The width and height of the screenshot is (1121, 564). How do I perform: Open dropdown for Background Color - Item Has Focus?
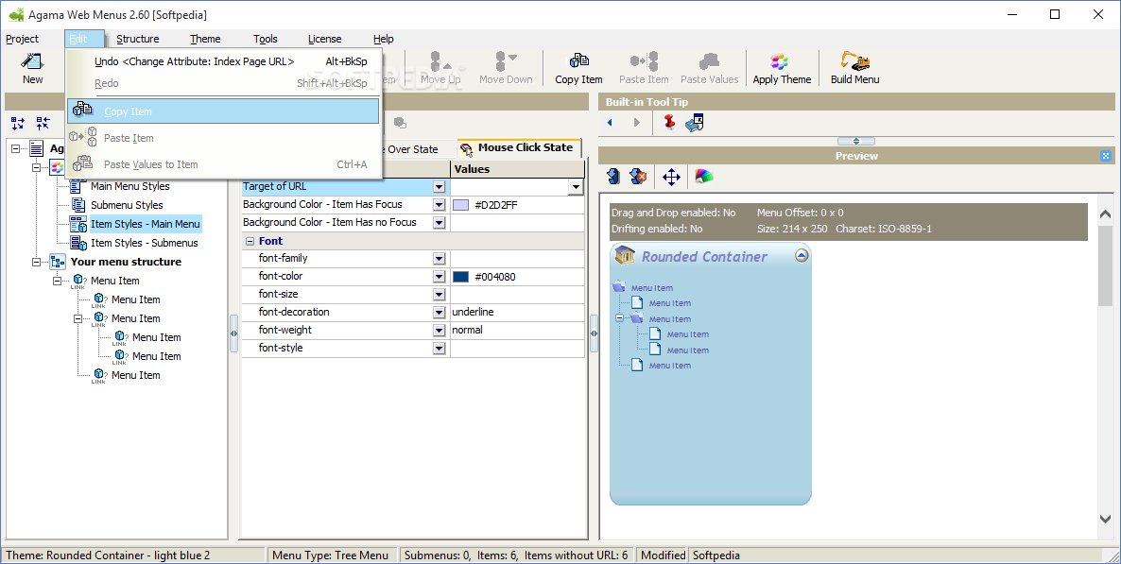tap(439, 204)
